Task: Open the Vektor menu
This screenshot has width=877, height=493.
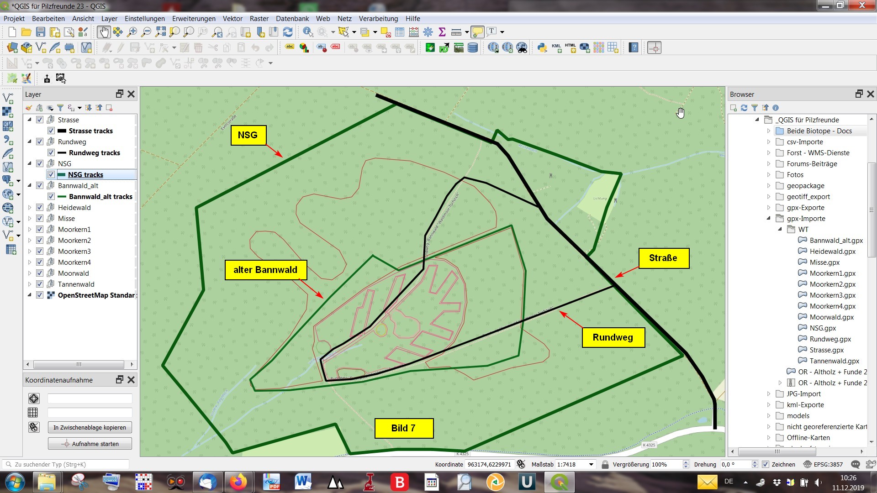Action: 232,19
